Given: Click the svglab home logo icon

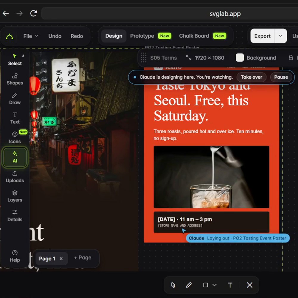Looking at the screenshot, I should click(x=10, y=36).
